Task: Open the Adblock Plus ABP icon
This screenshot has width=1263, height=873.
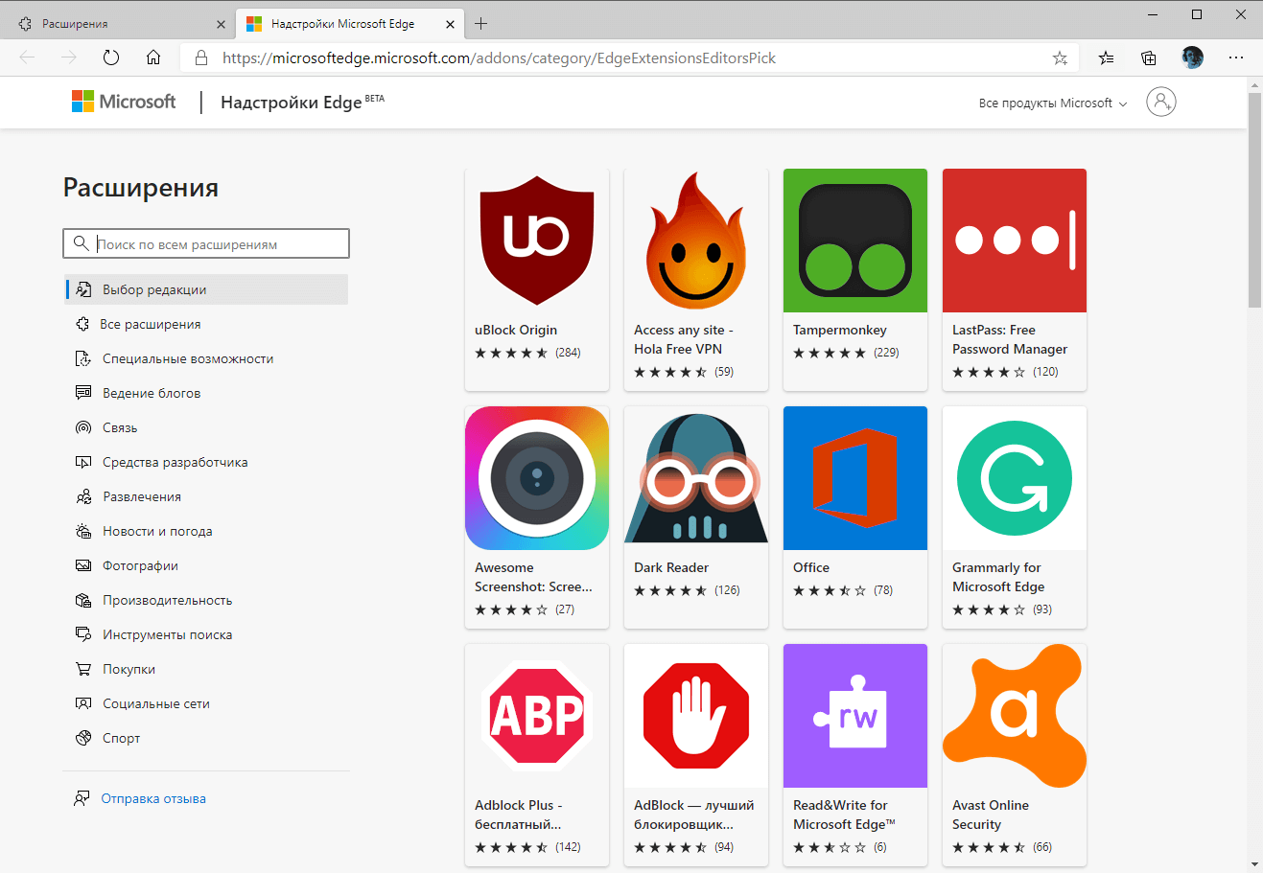Action: coord(537,716)
